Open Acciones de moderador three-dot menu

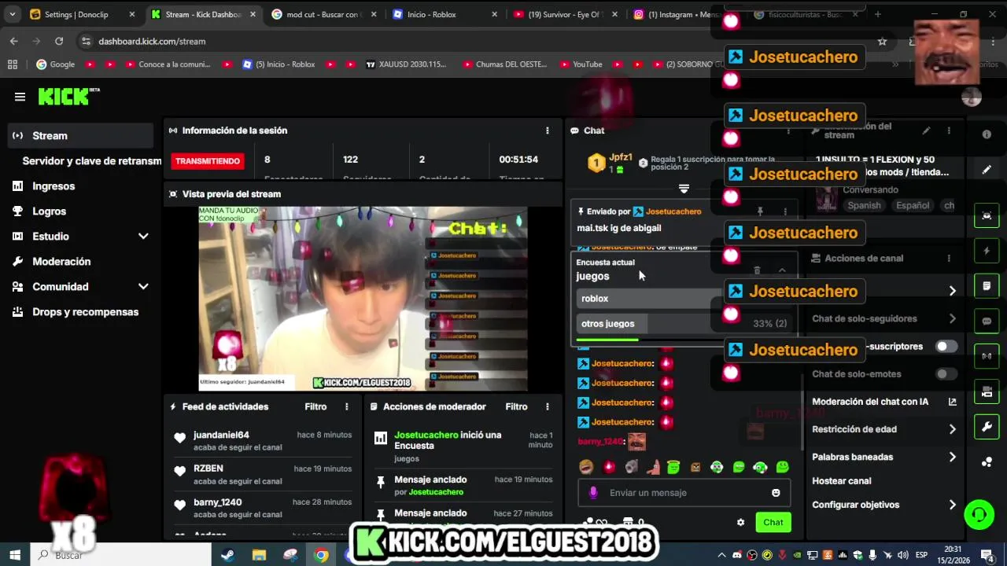point(548,406)
